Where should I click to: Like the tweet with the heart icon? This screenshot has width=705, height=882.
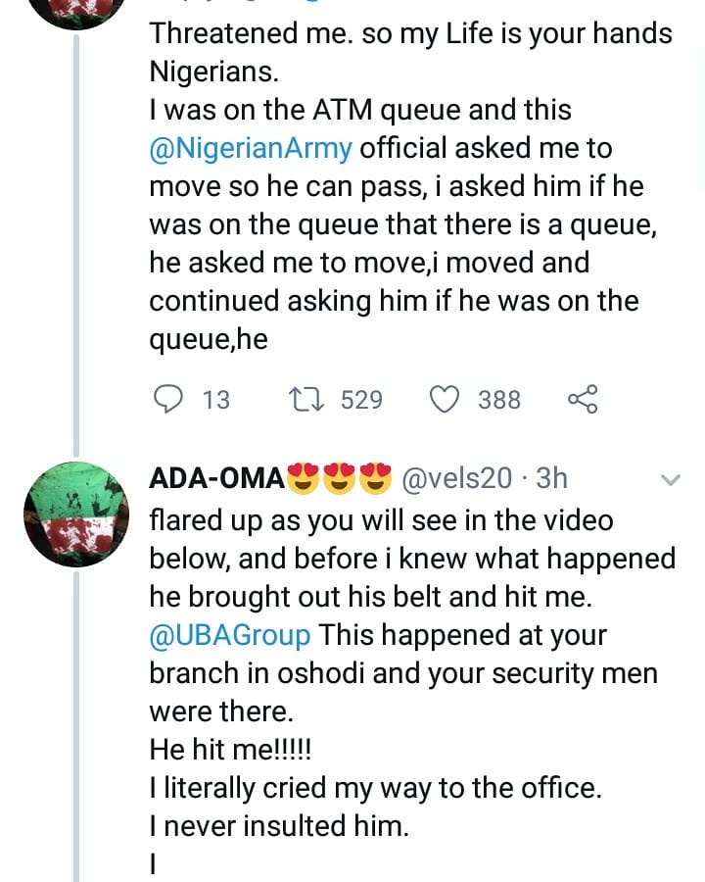tap(446, 399)
